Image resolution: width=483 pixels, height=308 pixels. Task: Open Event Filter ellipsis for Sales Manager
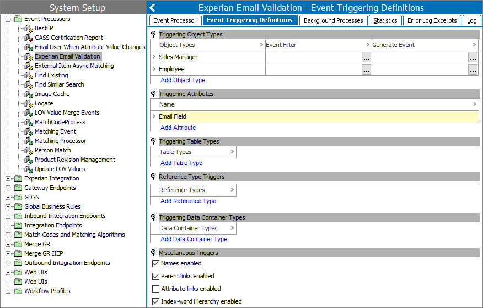point(366,57)
